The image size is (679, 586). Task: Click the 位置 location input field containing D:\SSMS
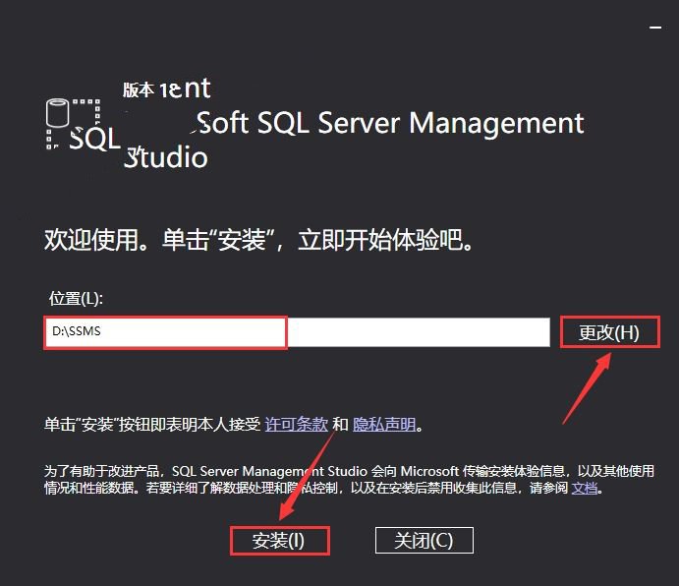297,332
